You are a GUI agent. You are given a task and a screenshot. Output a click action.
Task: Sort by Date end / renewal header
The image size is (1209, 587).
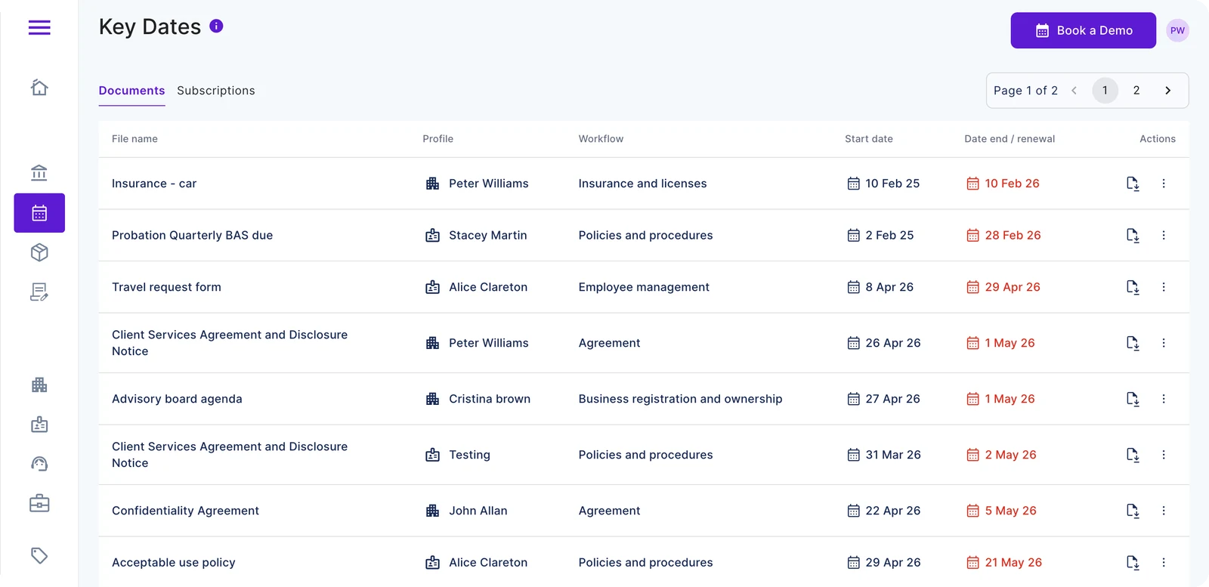pyautogui.click(x=1010, y=139)
